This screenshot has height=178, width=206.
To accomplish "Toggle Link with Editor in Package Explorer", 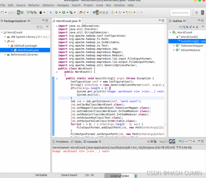I will [x=41, y=27].
